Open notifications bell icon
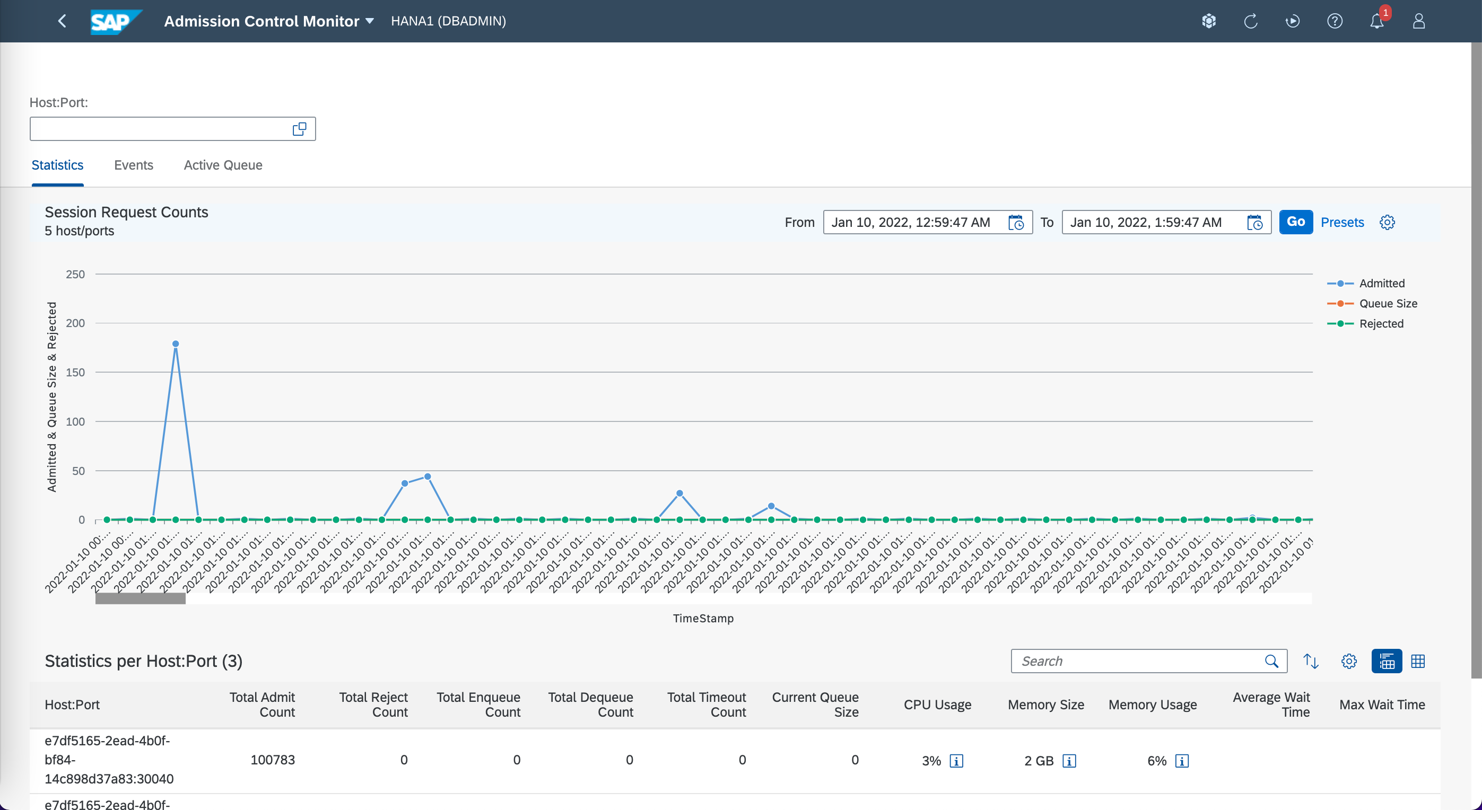The height and width of the screenshot is (810, 1482). click(1377, 21)
